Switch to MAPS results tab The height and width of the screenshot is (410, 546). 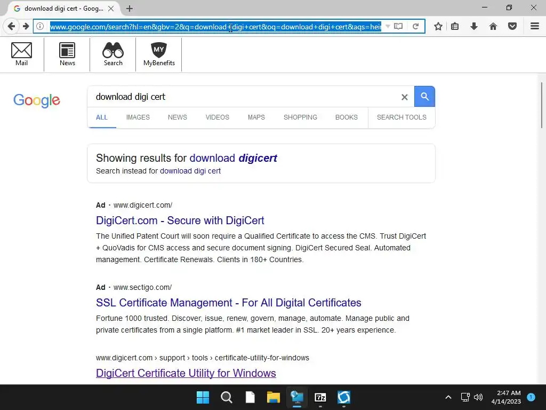256,117
